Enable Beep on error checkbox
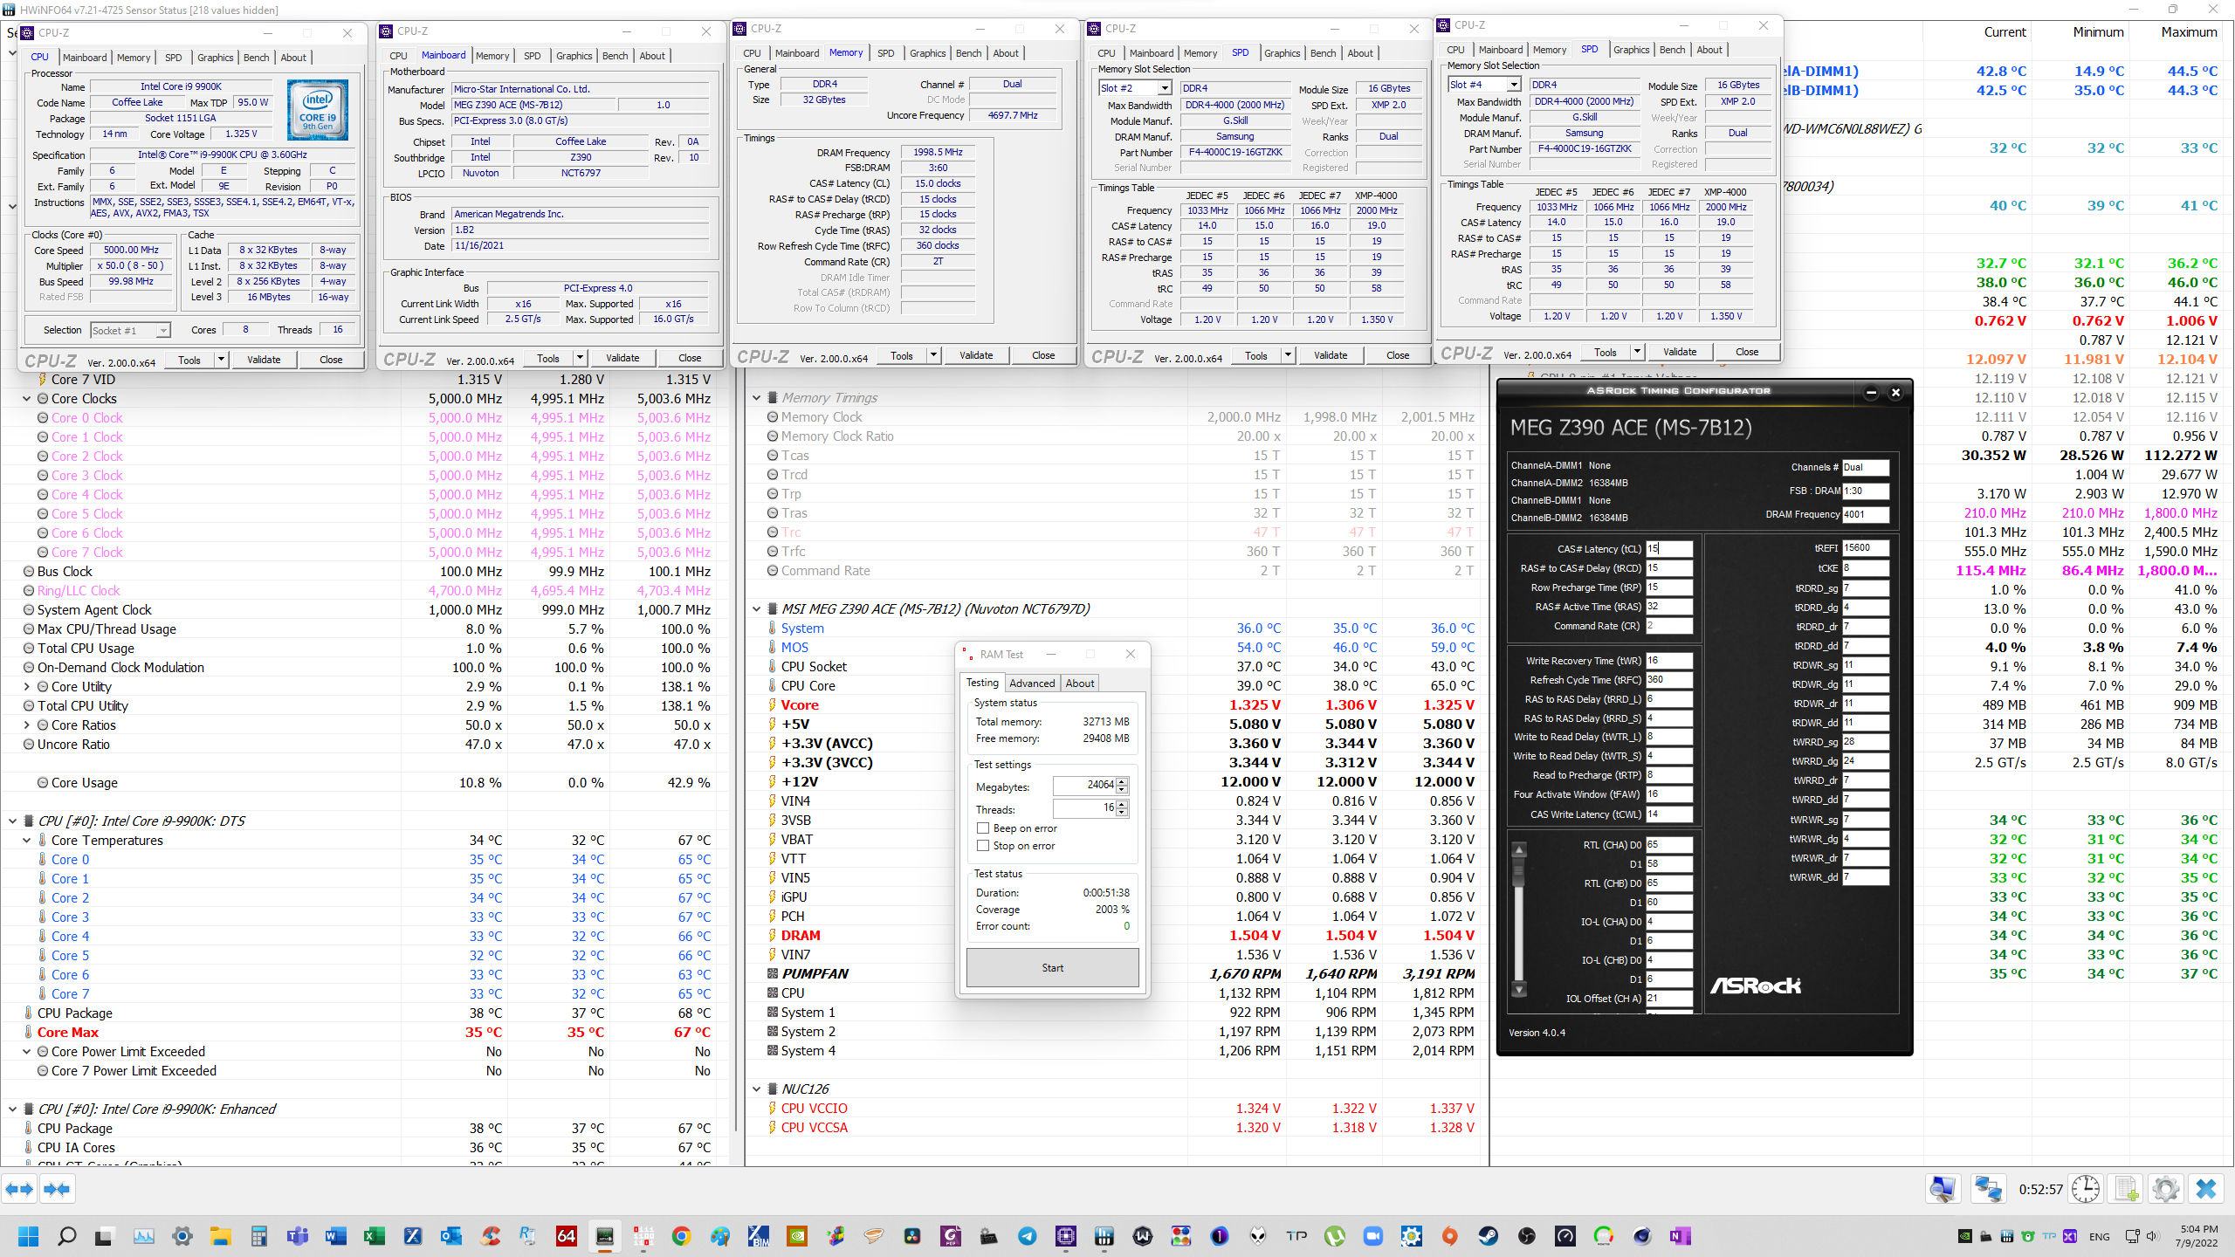The width and height of the screenshot is (2235, 1257). point(983,828)
